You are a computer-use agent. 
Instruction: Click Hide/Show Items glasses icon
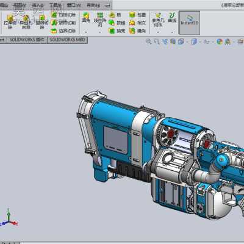click(x=206, y=41)
